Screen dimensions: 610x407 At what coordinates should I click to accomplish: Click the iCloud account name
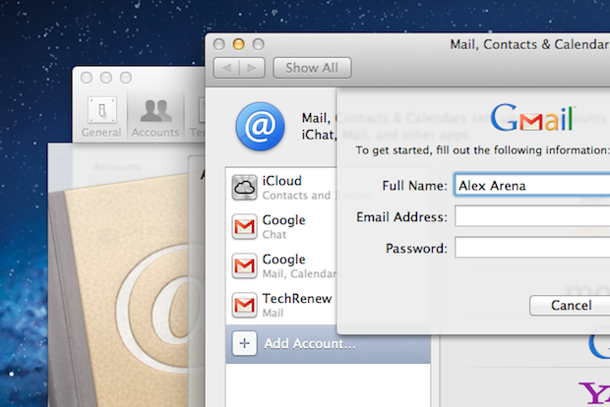tap(282, 181)
